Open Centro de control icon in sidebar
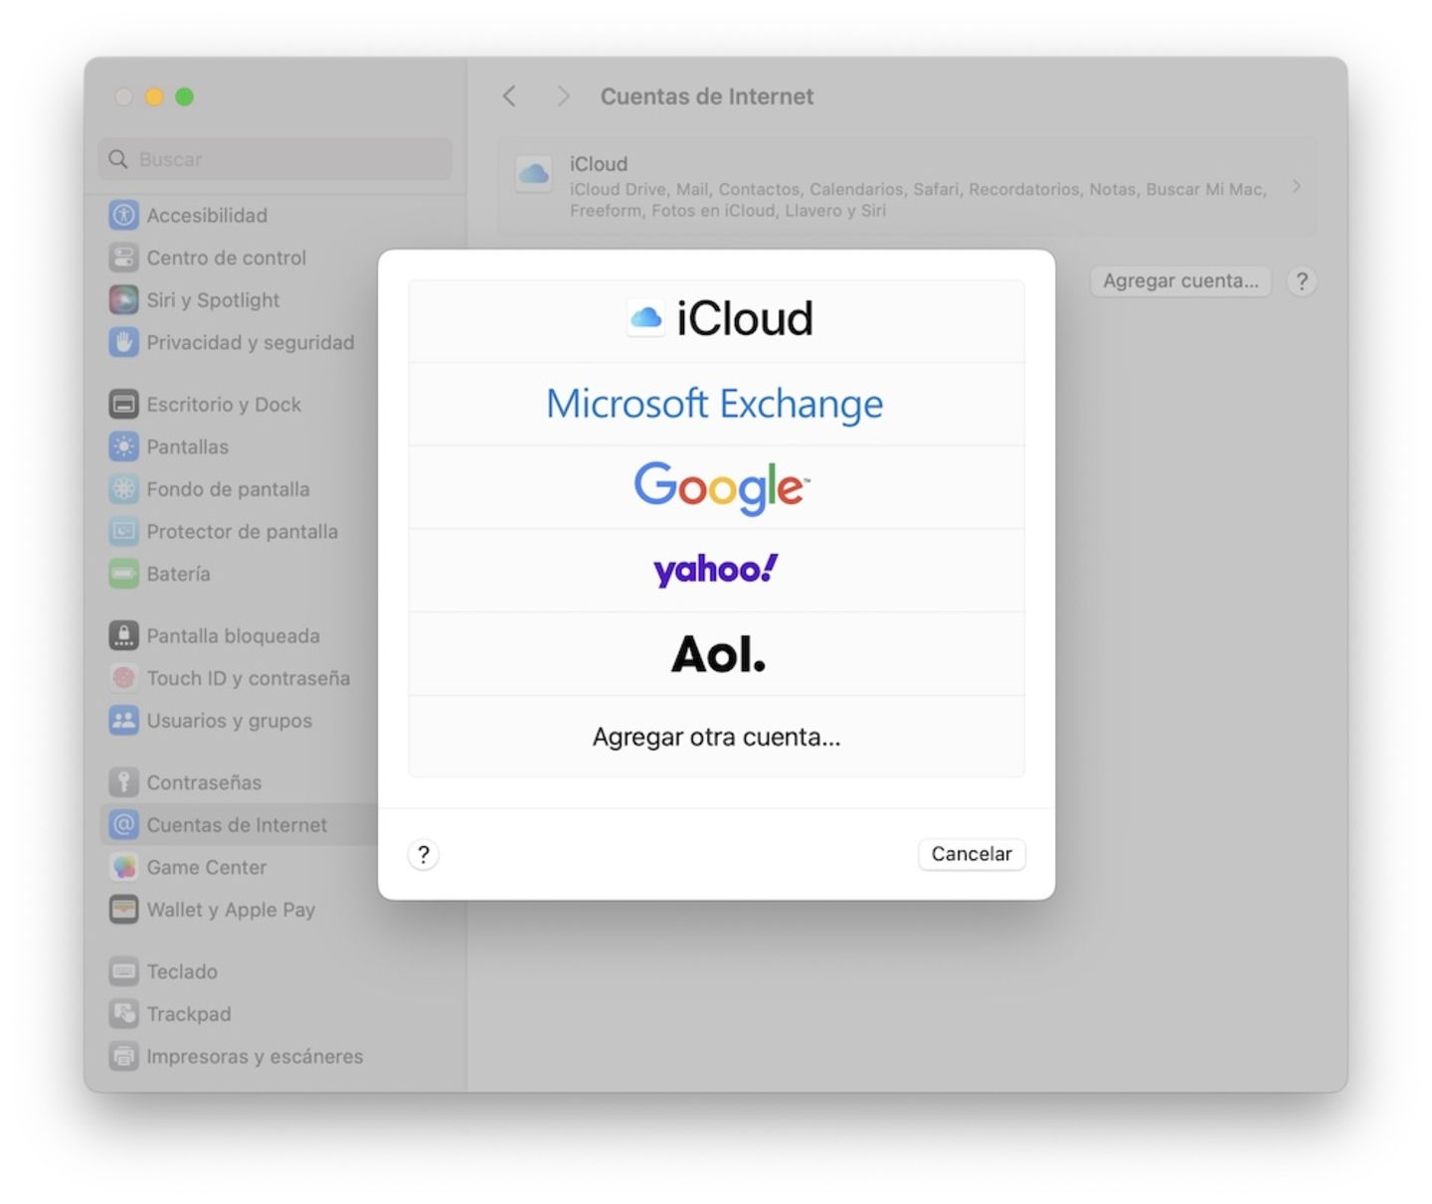 tap(123, 258)
